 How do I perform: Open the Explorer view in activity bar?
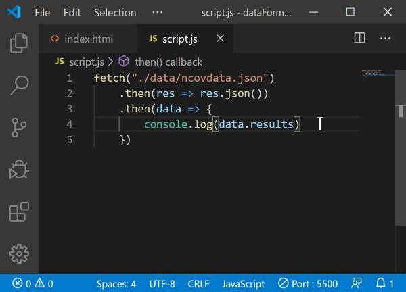19,43
